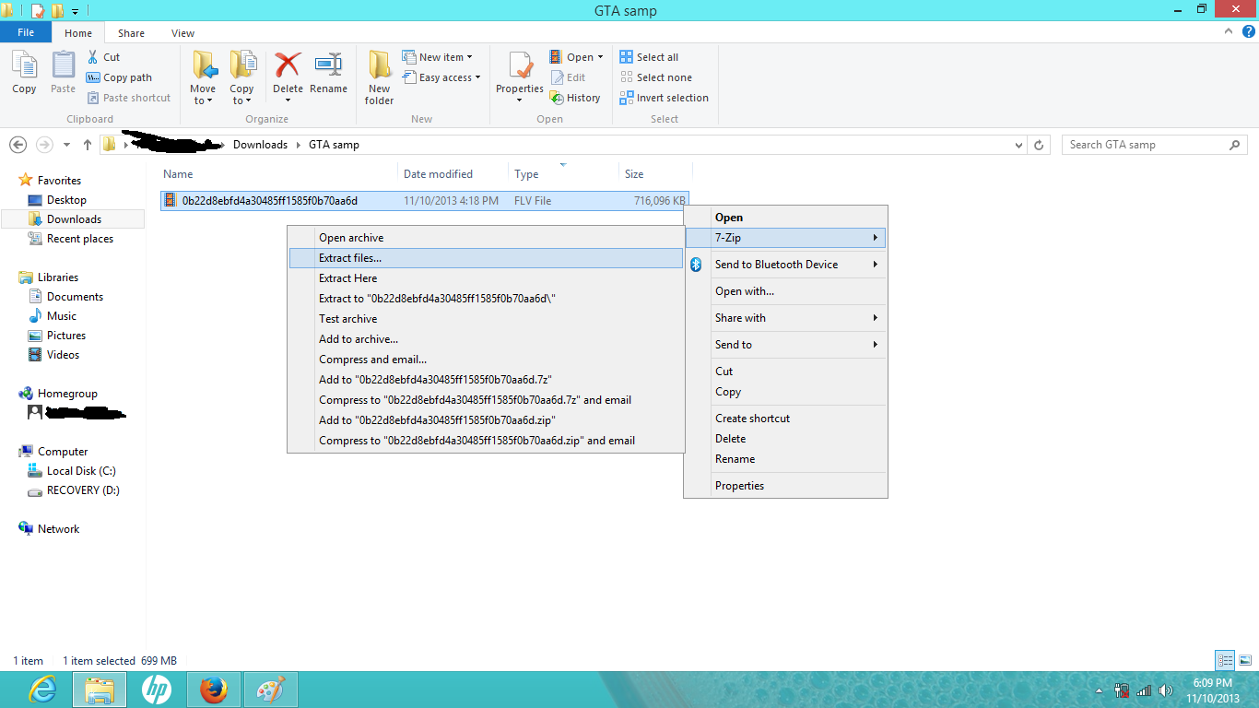Open Music library
The image size is (1259, 708).
pyautogui.click(x=62, y=316)
